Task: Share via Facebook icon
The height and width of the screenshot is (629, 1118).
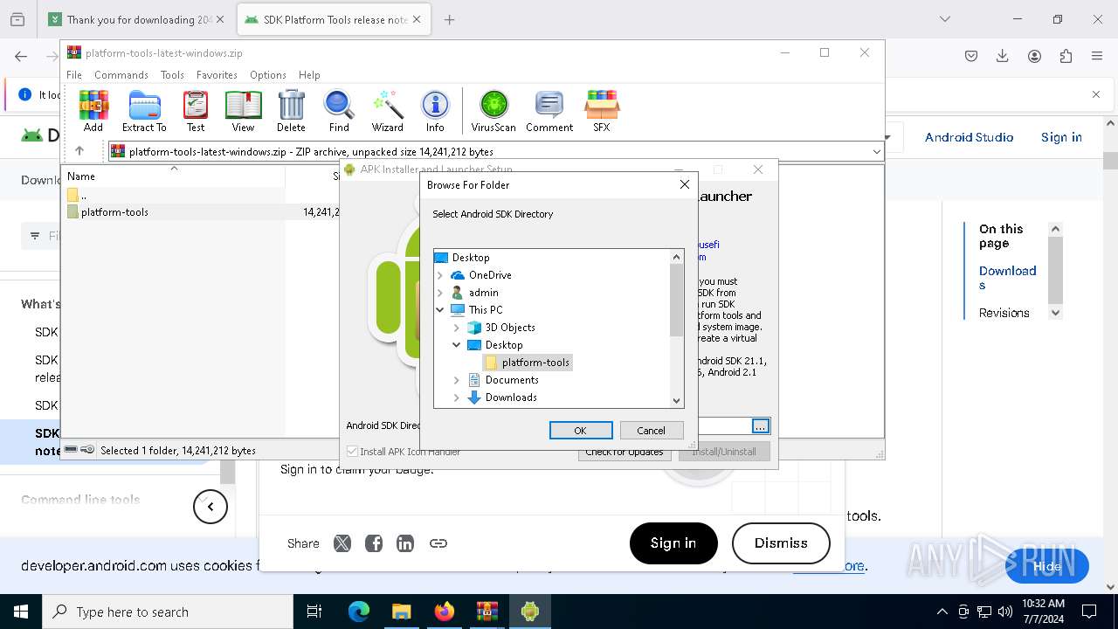Action: click(374, 543)
